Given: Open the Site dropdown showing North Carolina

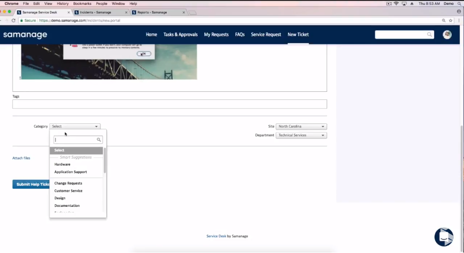Looking at the screenshot, I should [301, 126].
